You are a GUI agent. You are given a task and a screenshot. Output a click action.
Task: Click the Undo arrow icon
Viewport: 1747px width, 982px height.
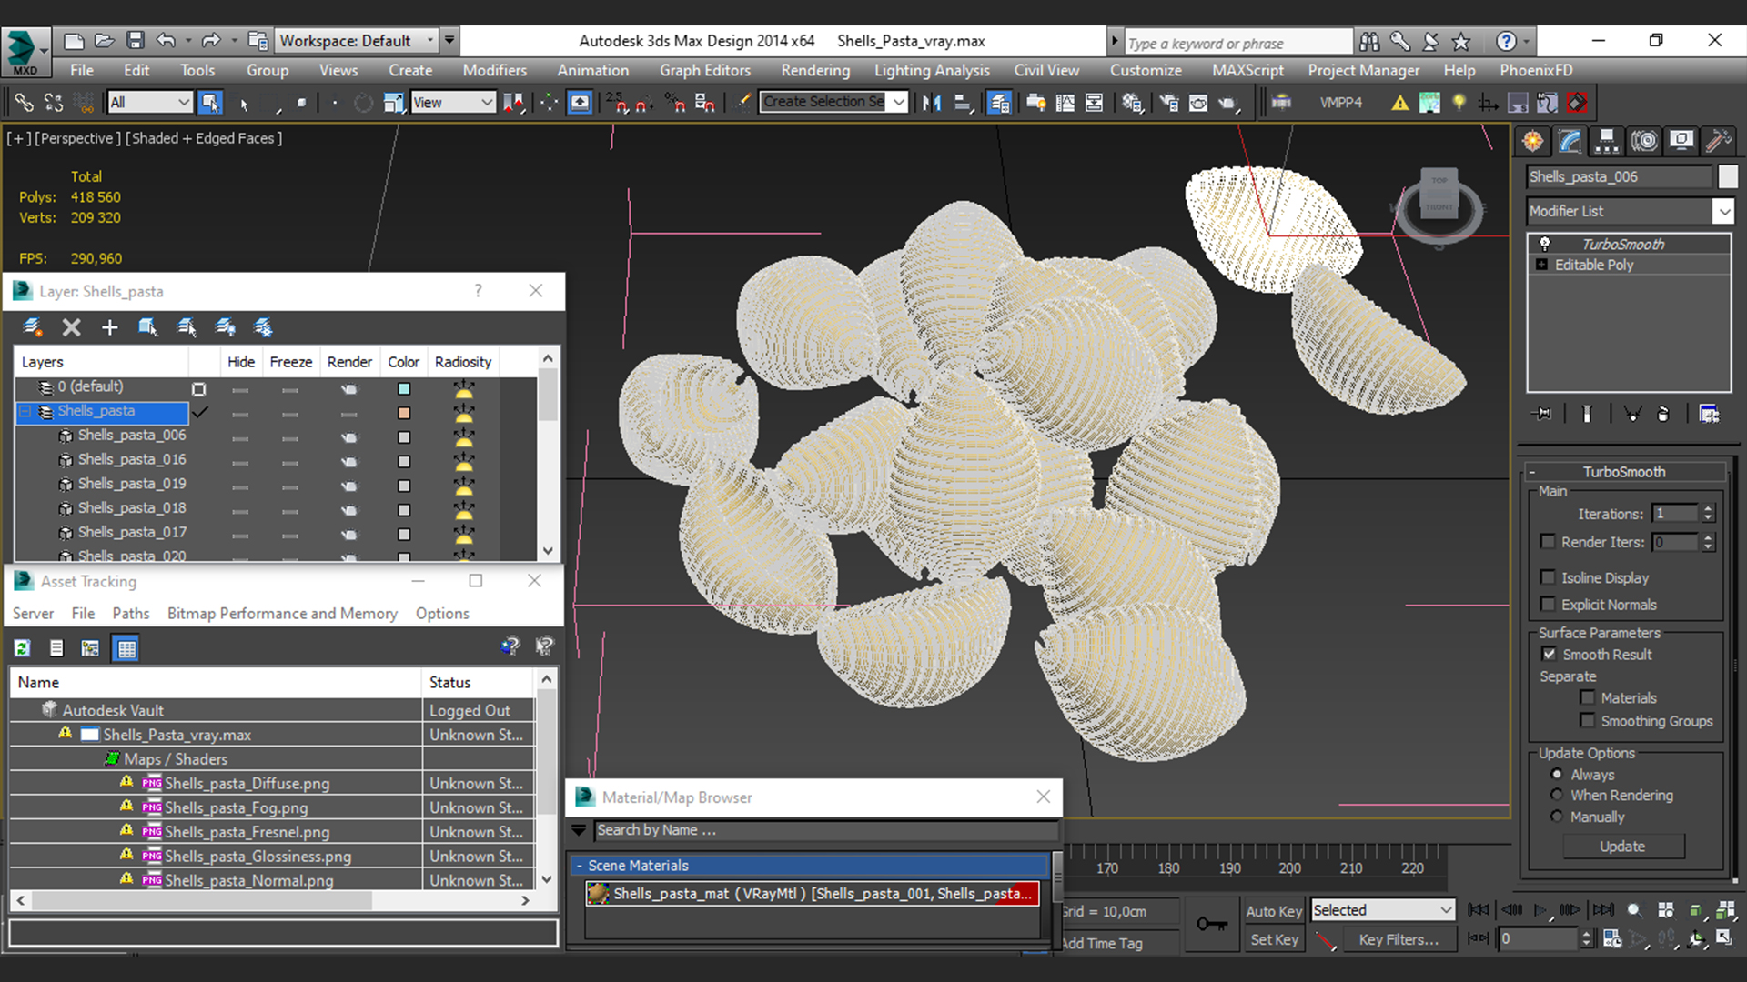click(x=166, y=40)
